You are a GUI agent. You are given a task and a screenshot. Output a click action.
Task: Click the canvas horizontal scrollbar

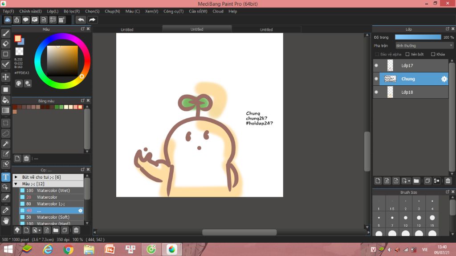pyautogui.click(x=239, y=232)
